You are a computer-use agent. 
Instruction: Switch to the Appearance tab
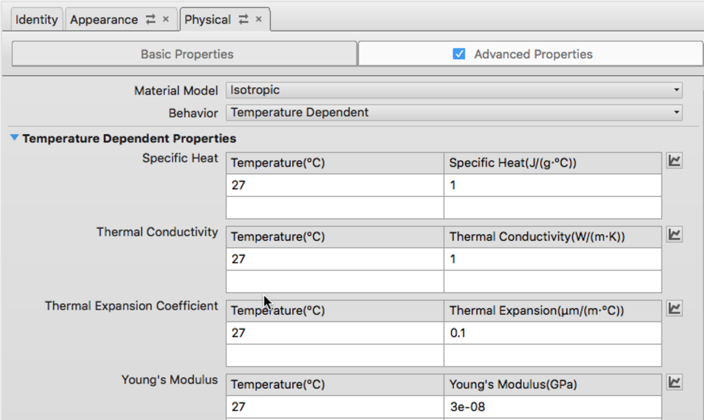104,19
